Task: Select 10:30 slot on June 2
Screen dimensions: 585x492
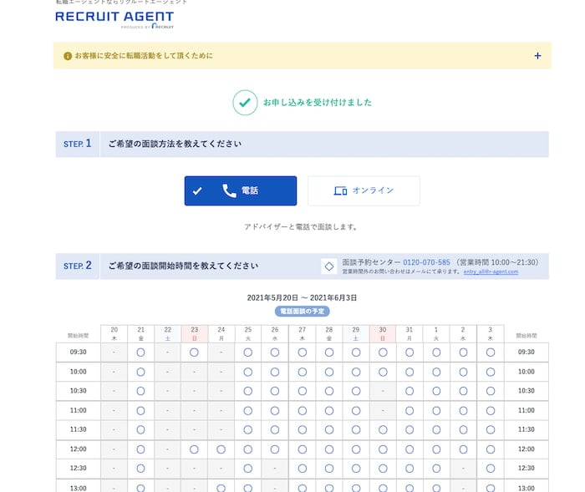Action: pos(463,391)
